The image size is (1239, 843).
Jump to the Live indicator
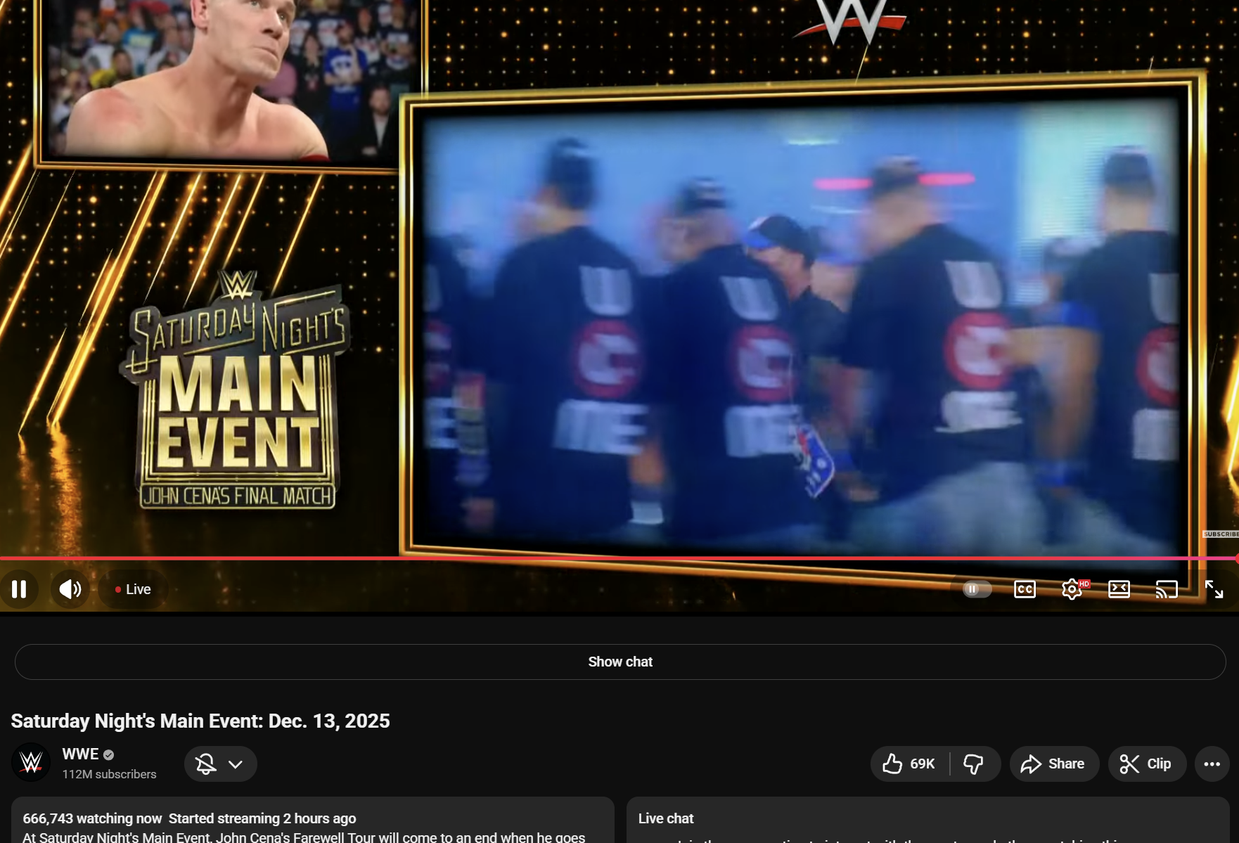(133, 589)
